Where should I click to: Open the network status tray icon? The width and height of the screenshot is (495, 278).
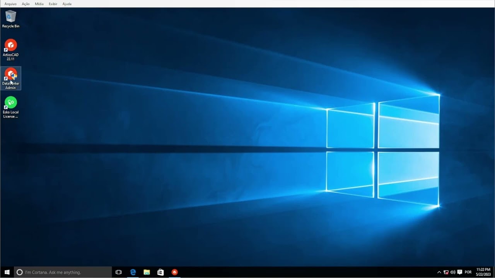[446, 272]
